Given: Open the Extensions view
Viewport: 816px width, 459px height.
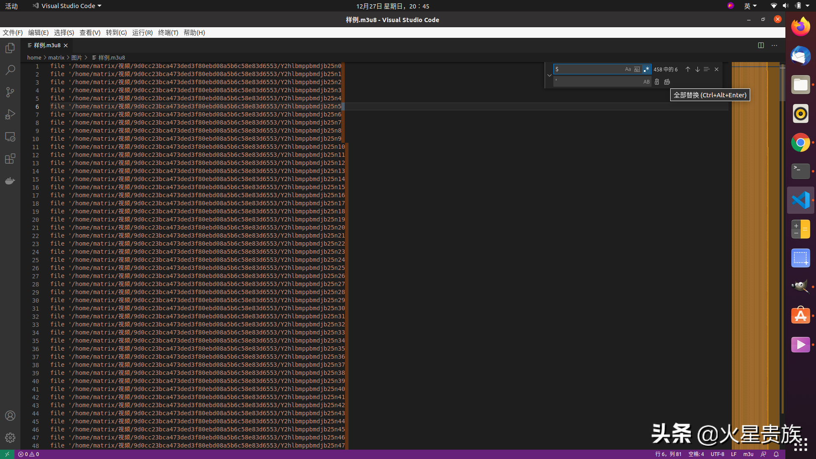Looking at the screenshot, I should tap(10, 159).
